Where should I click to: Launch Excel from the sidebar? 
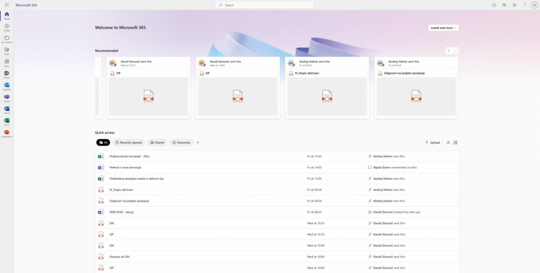click(7, 122)
